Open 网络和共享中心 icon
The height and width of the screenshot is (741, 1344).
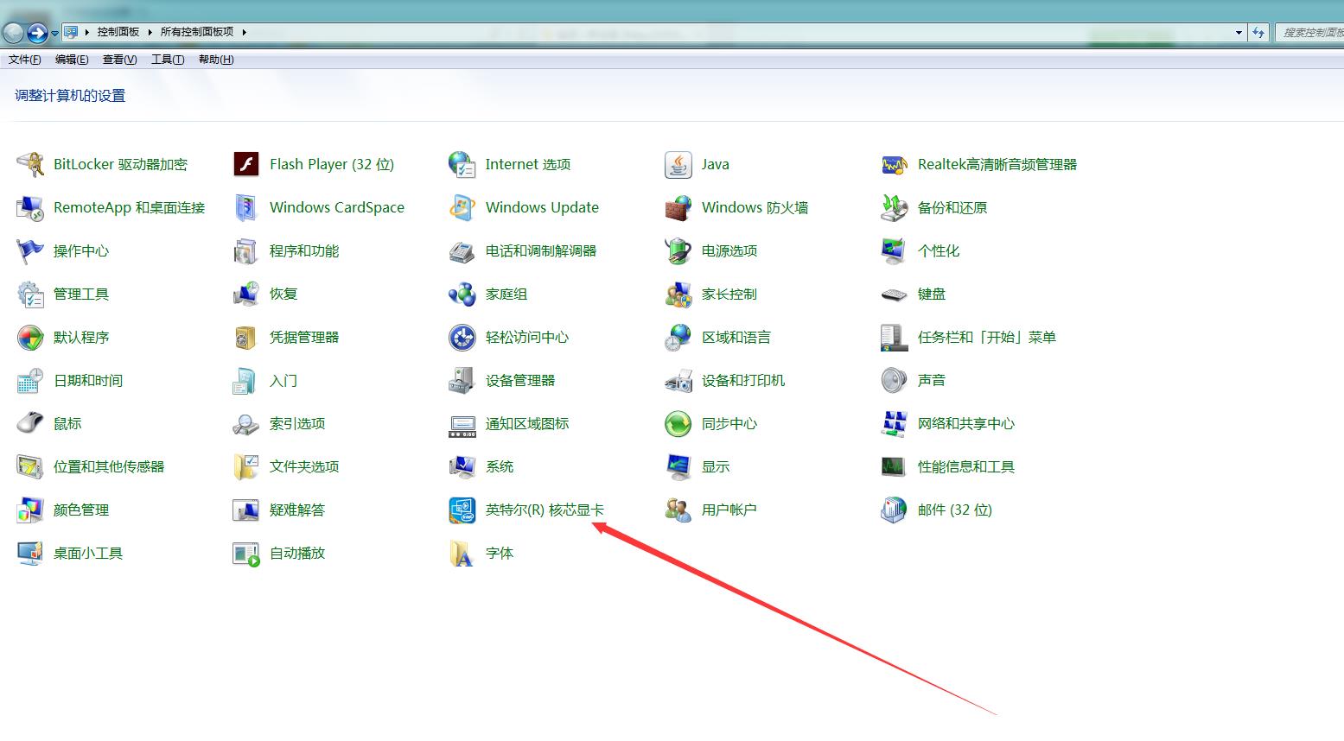click(x=895, y=423)
